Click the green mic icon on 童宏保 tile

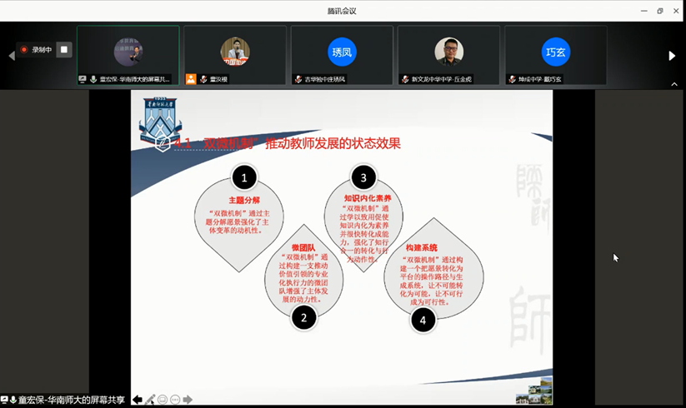coord(93,79)
